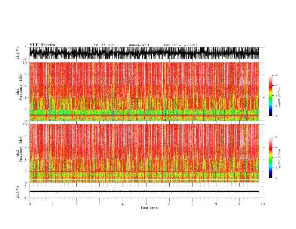296x229 pixels.
Task: Click the ch.2 spectrogram panel
Action: (x=144, y=153)
